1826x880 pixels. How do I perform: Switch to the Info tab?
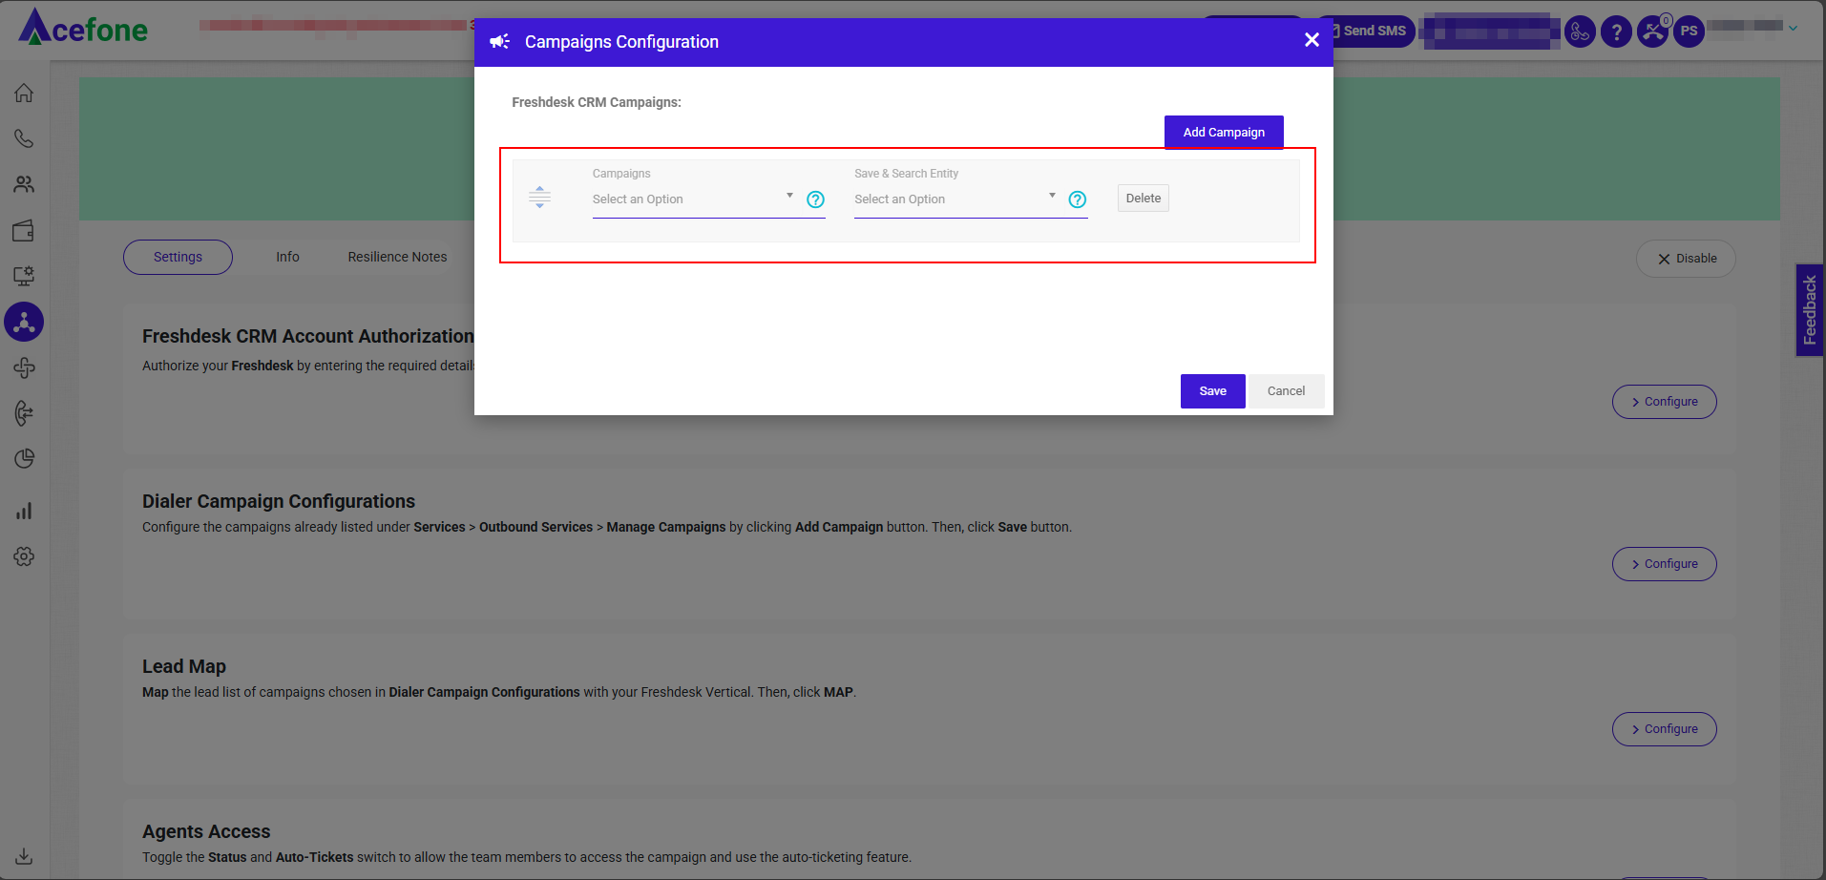click(287, 257)
